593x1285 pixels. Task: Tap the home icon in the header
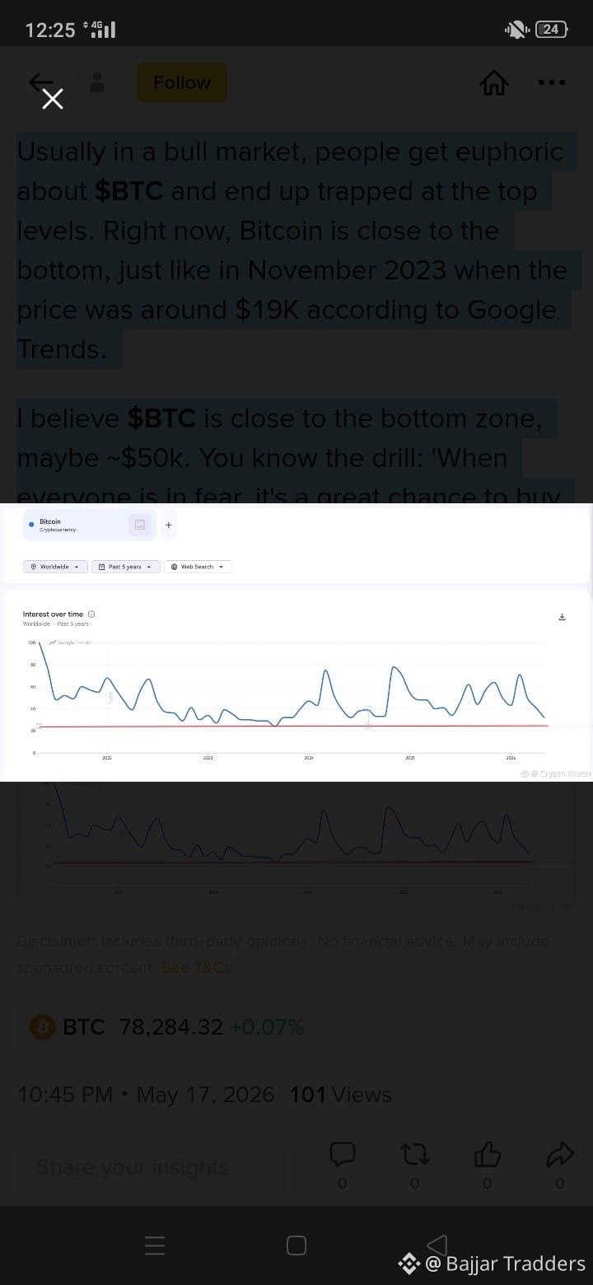pyautogui.click(x=494, y=82)
